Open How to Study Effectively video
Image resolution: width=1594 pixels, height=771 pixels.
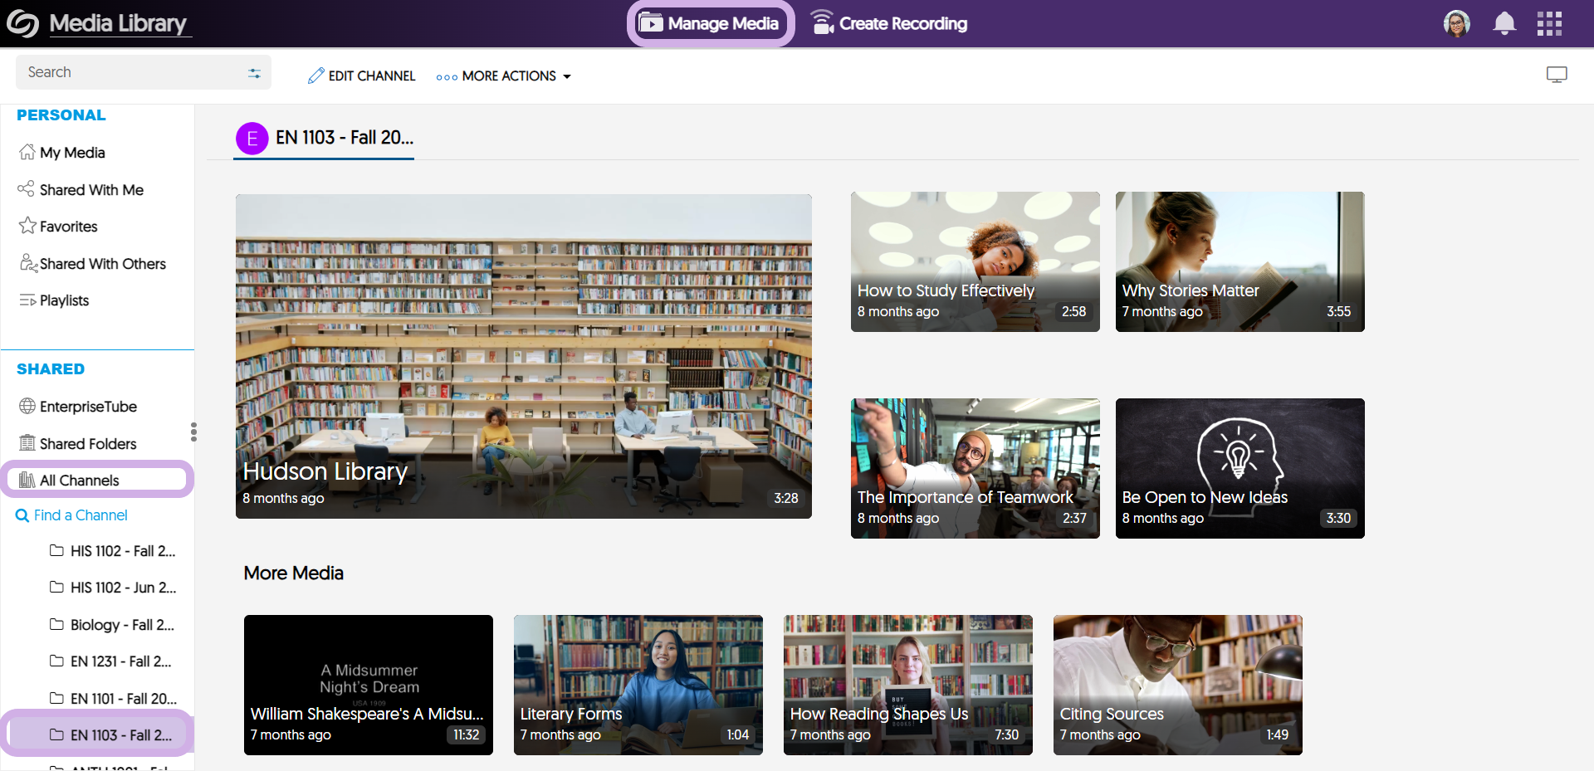coord(975,261)
